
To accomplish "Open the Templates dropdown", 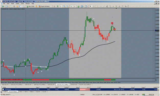I will 86,6.
